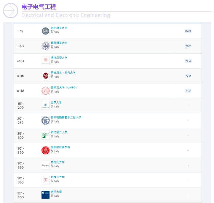Click the 米兰理工大学 logo

coord(45,31)
